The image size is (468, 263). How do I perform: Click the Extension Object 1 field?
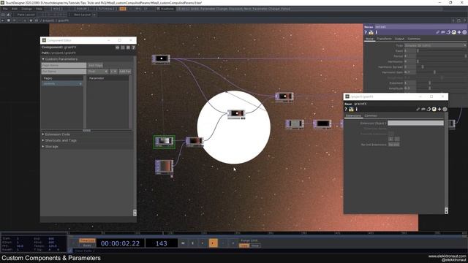point(415,123)
